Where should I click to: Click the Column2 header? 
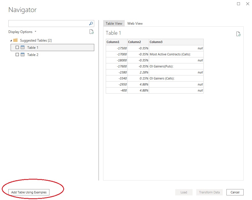[x=138, y=42]
